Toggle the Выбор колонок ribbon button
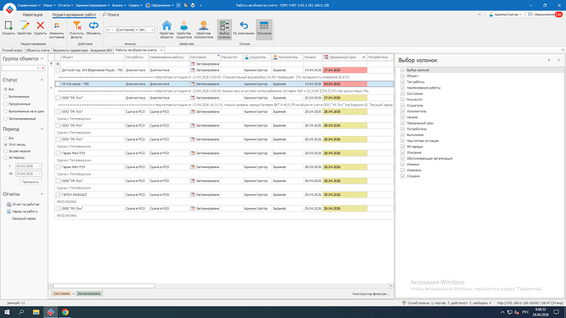 click(224, 30)
